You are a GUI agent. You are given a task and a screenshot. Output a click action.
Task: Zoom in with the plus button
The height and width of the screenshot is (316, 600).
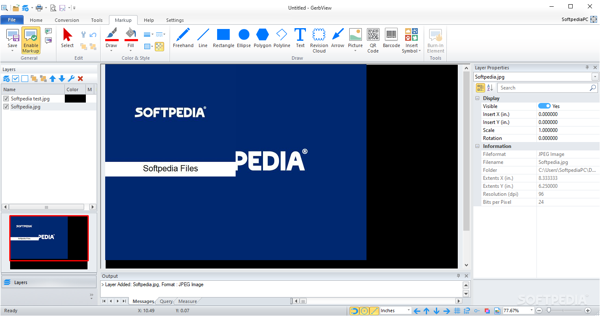point(588,311)
